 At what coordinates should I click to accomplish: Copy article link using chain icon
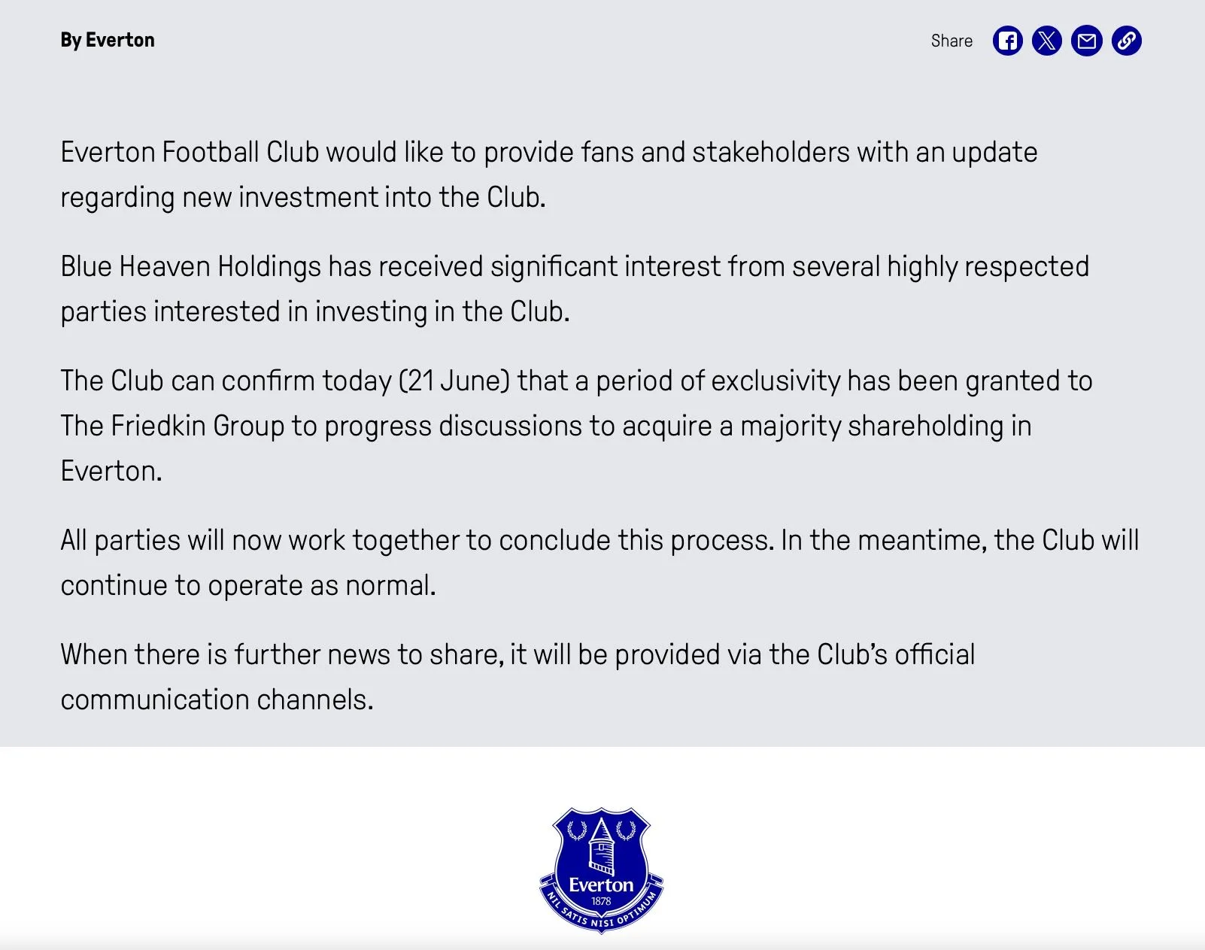coord(1126,41)
